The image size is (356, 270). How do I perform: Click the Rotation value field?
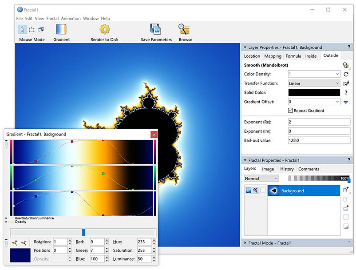pyautogui.click(x=60, y=242)
